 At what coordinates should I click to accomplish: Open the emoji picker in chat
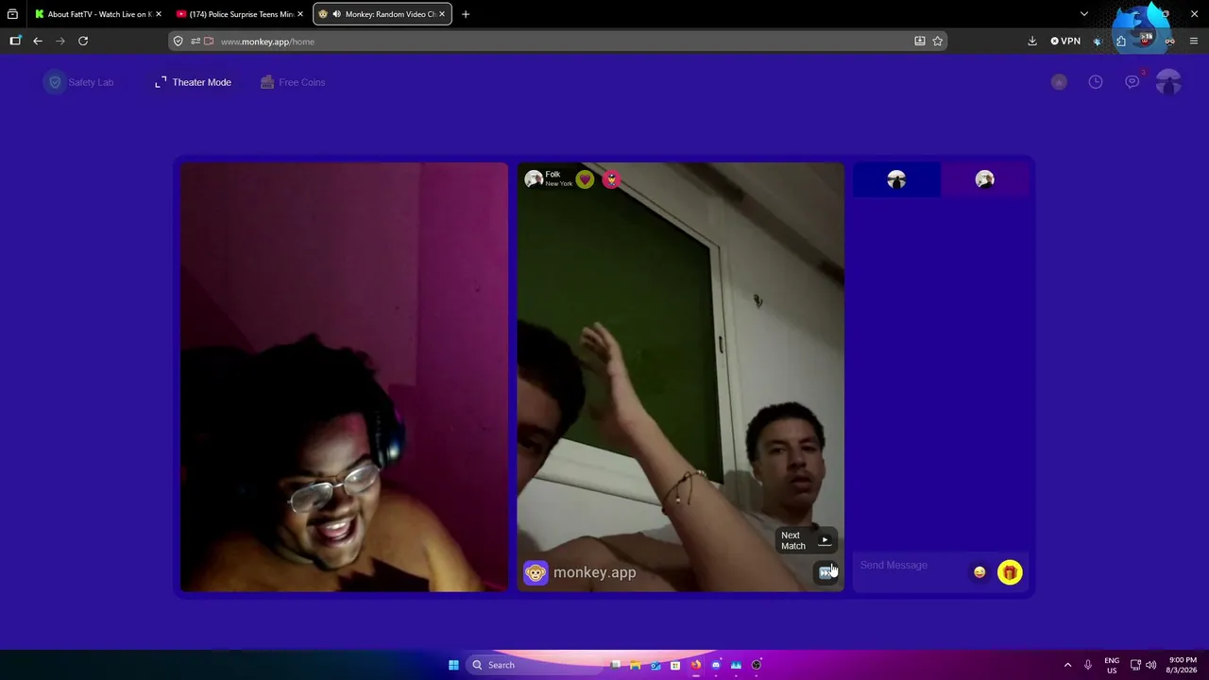(x=979, y=572)
